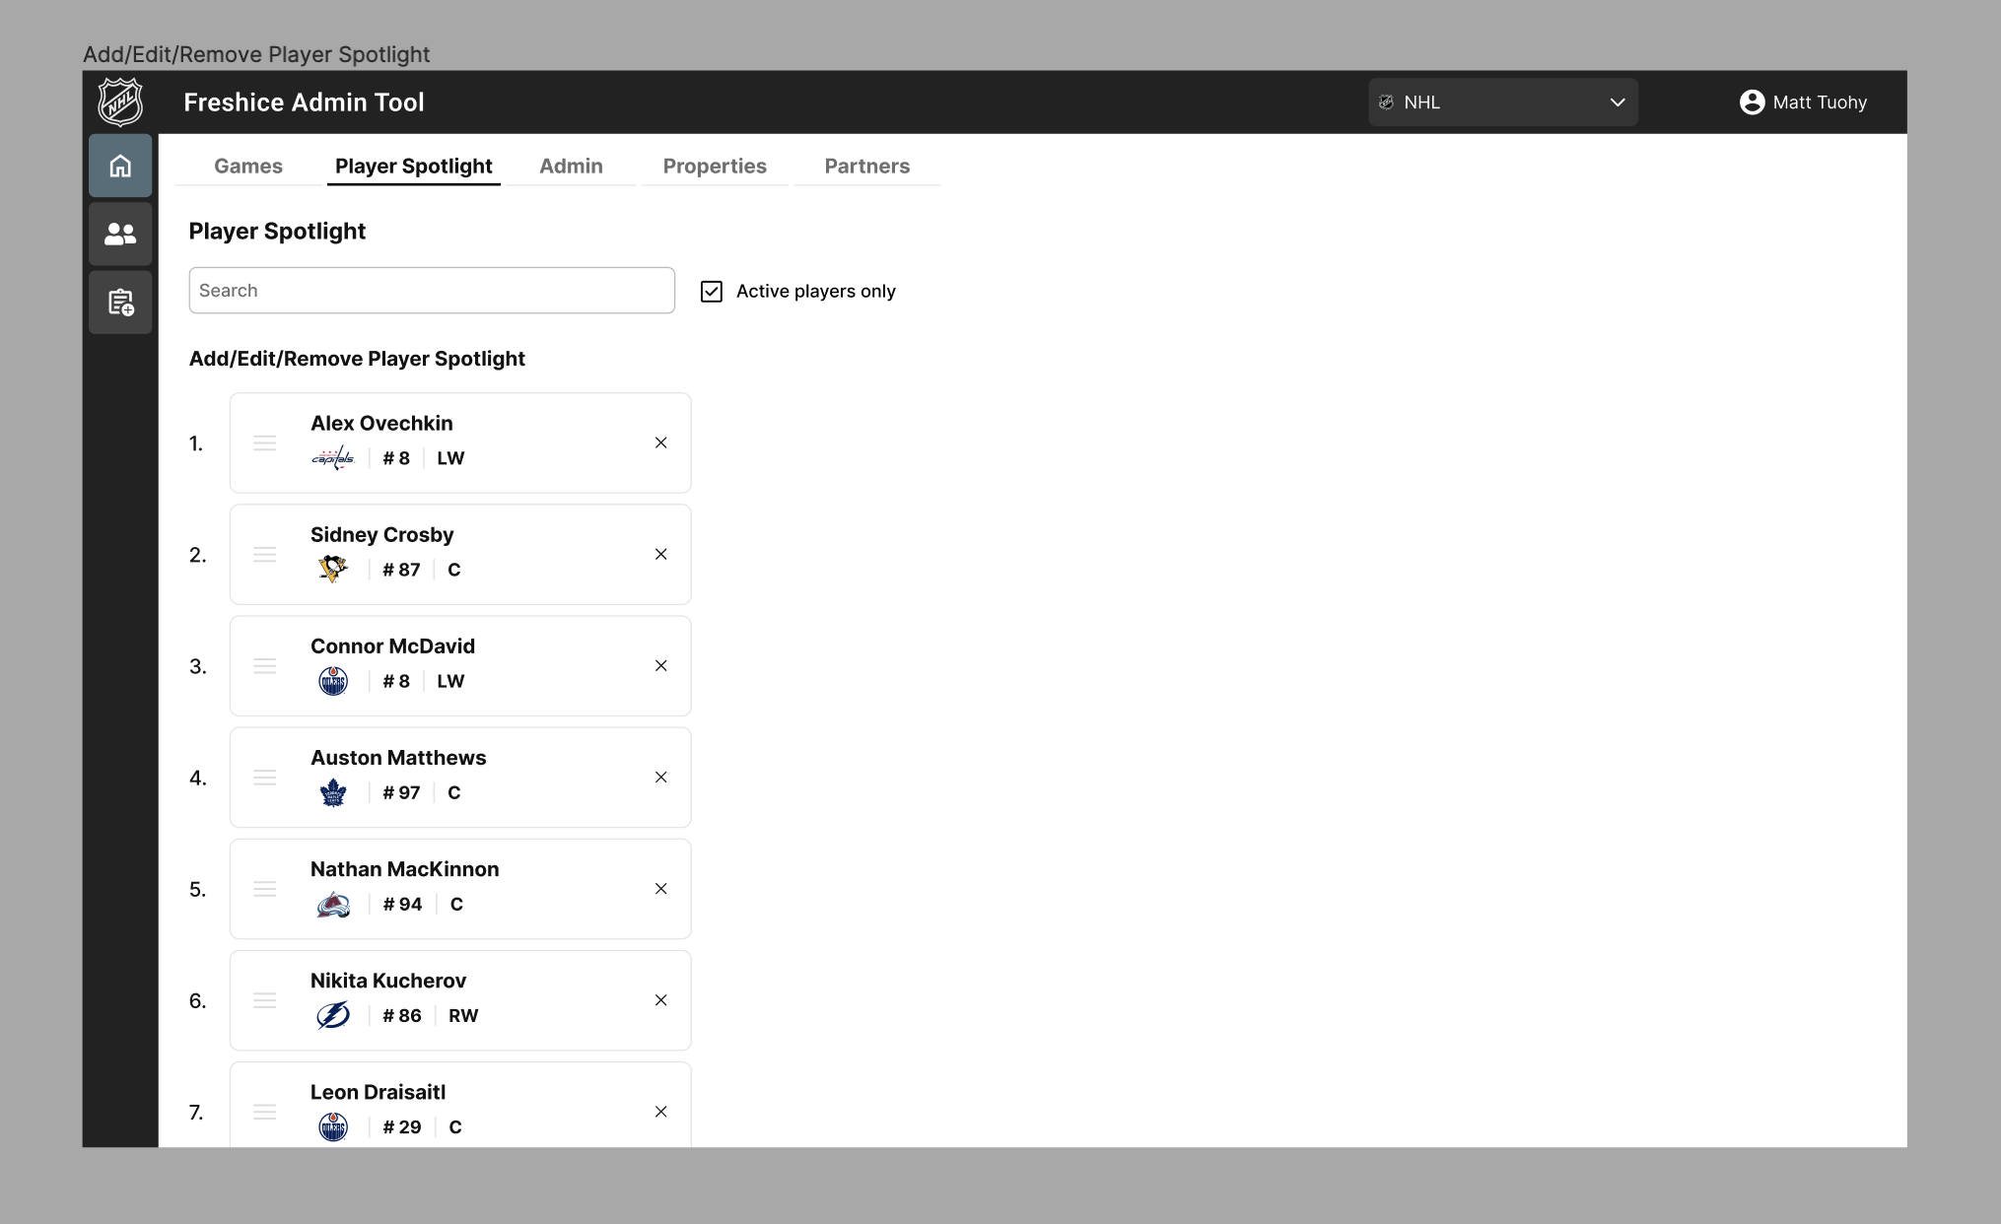Viewport: 2001px width, 1224px height.
Task: Remove Sidney Crosby with X icon
Action: point(661,555)
